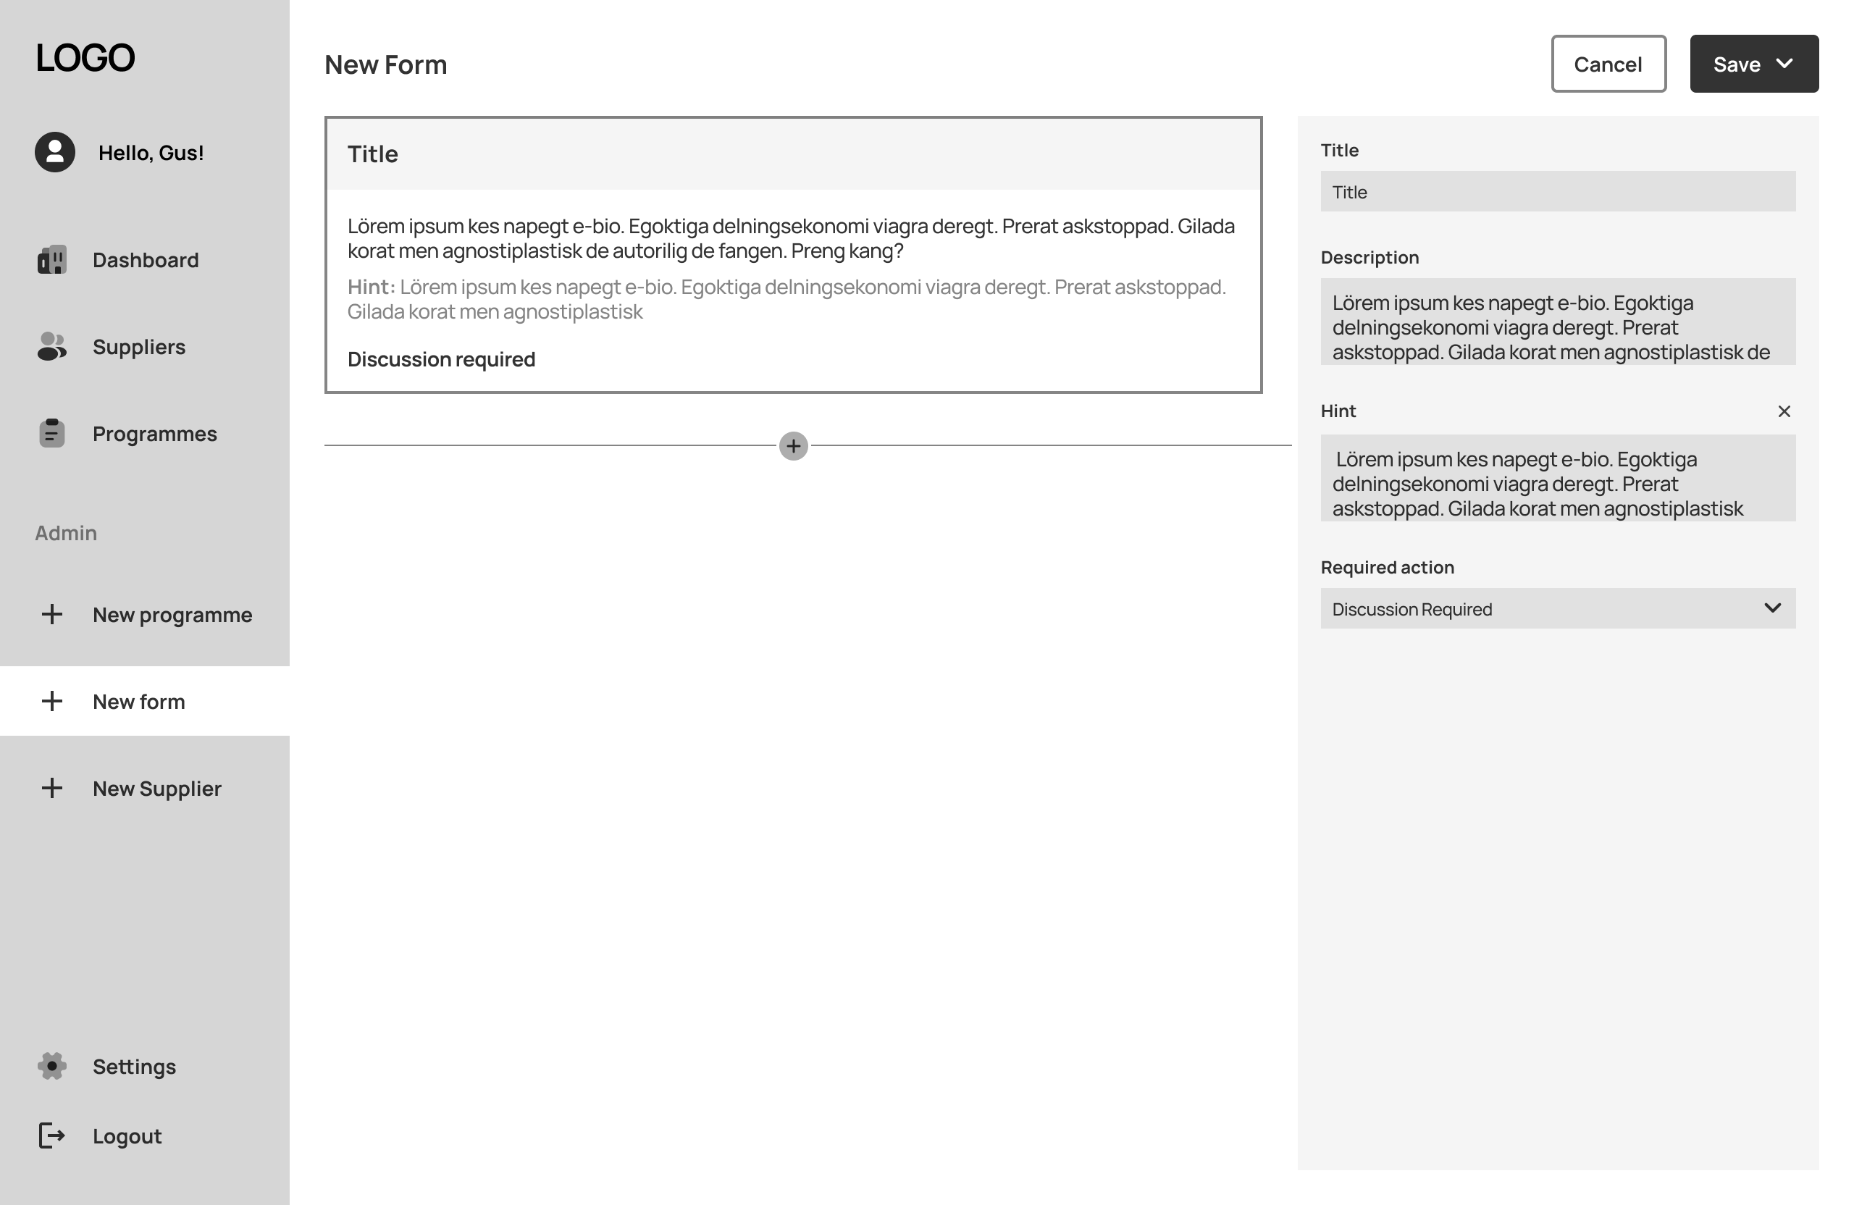Click the Programmes clipboard icon
The image size is (1854, 1205).
click(52, 433)
